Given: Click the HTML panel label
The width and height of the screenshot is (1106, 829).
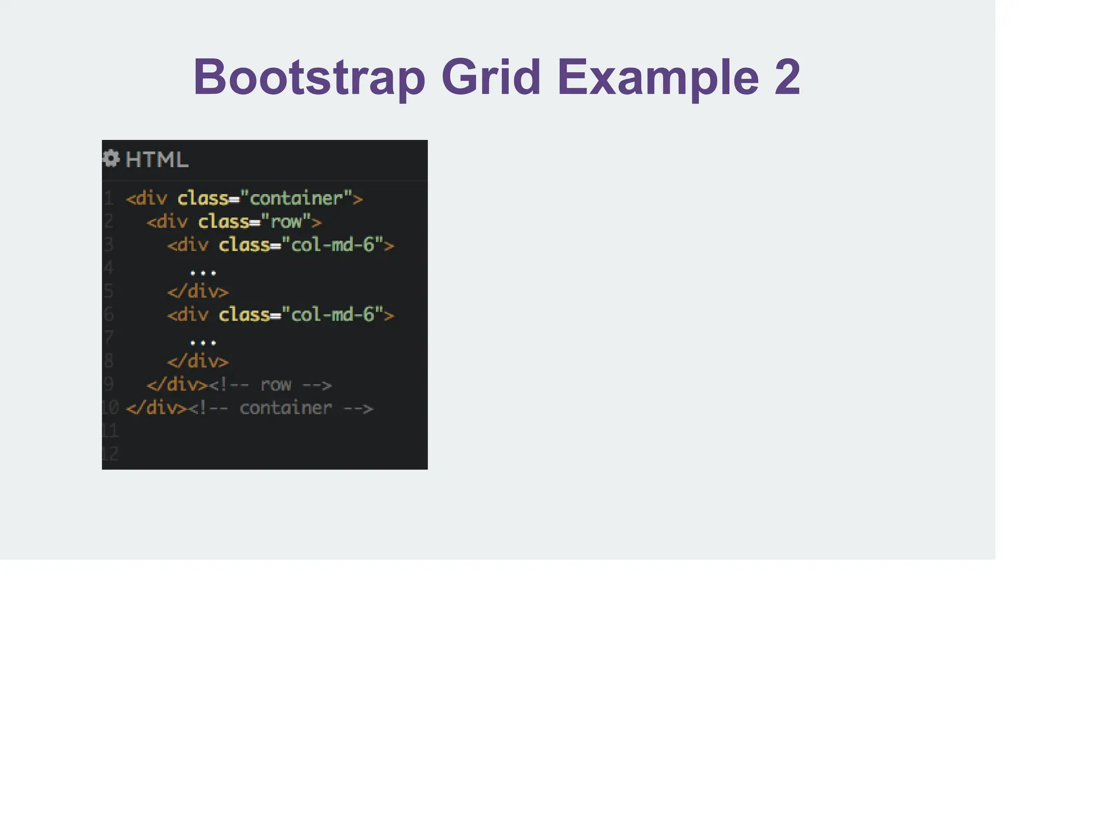Looking at the screenshot, I should pyautogui.click(x=157, y=160).
